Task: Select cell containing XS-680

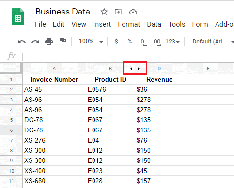Action: click(x=54, y=181)
